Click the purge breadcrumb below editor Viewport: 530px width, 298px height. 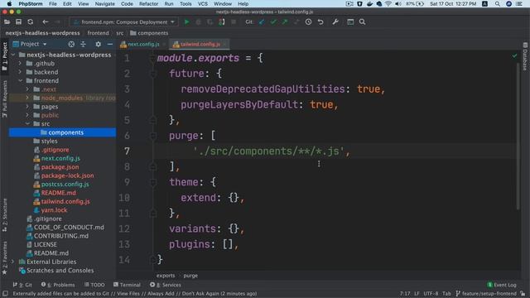(190, 276)
